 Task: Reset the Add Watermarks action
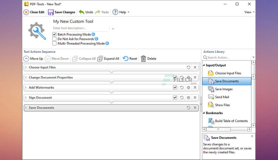coord(182,87)
